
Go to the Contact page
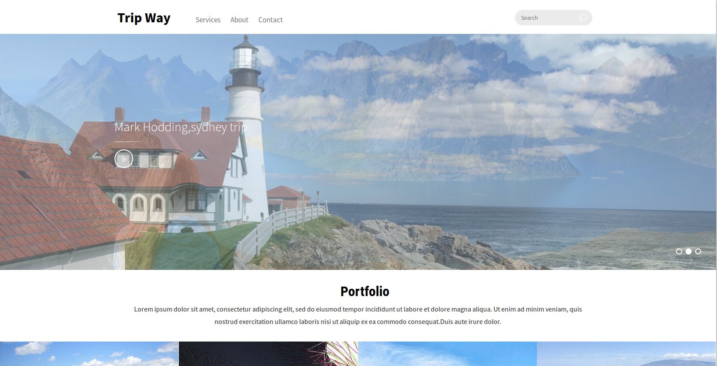(270, 20)
